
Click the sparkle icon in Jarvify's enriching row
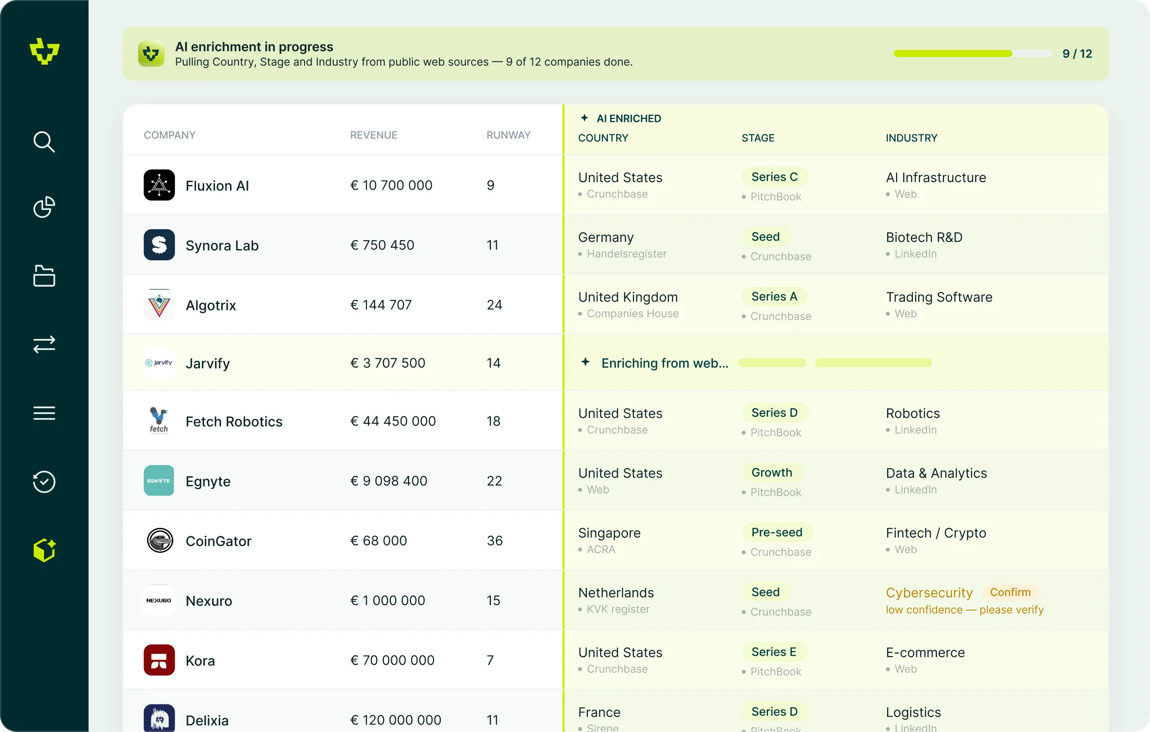(x=585, y=362)
